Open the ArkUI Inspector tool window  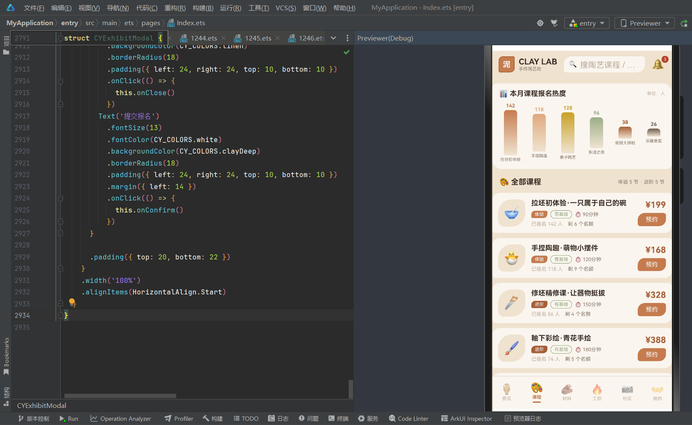(x=466, y=419)
